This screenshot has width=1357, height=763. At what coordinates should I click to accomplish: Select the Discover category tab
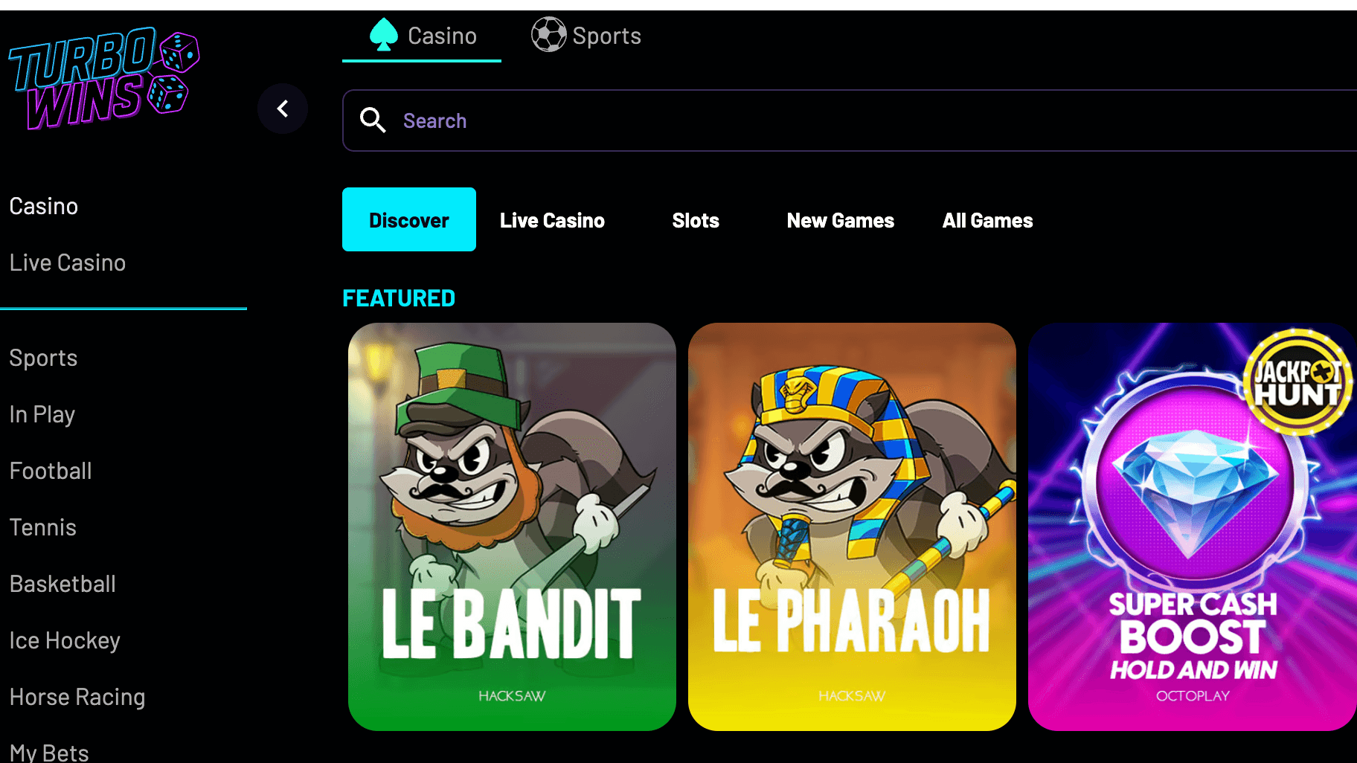click(409, 219)
